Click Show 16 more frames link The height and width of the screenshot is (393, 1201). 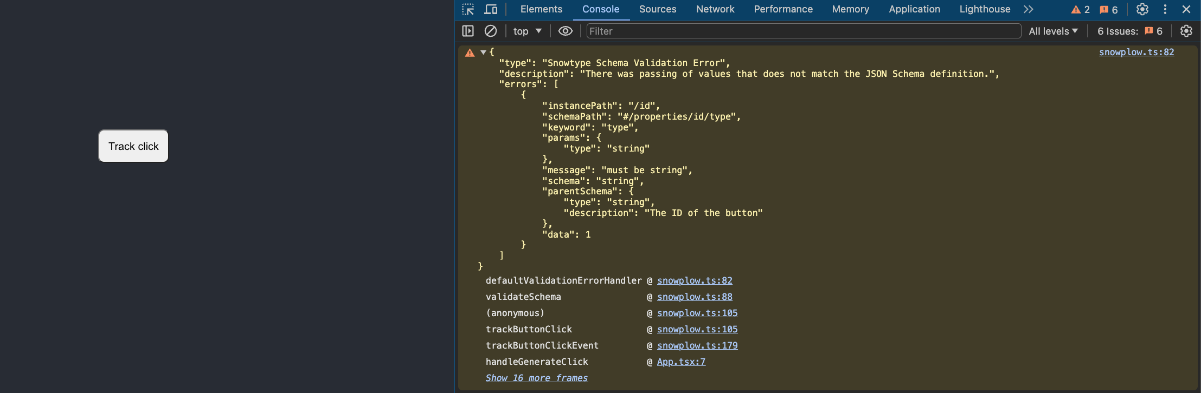pos(536,378)
